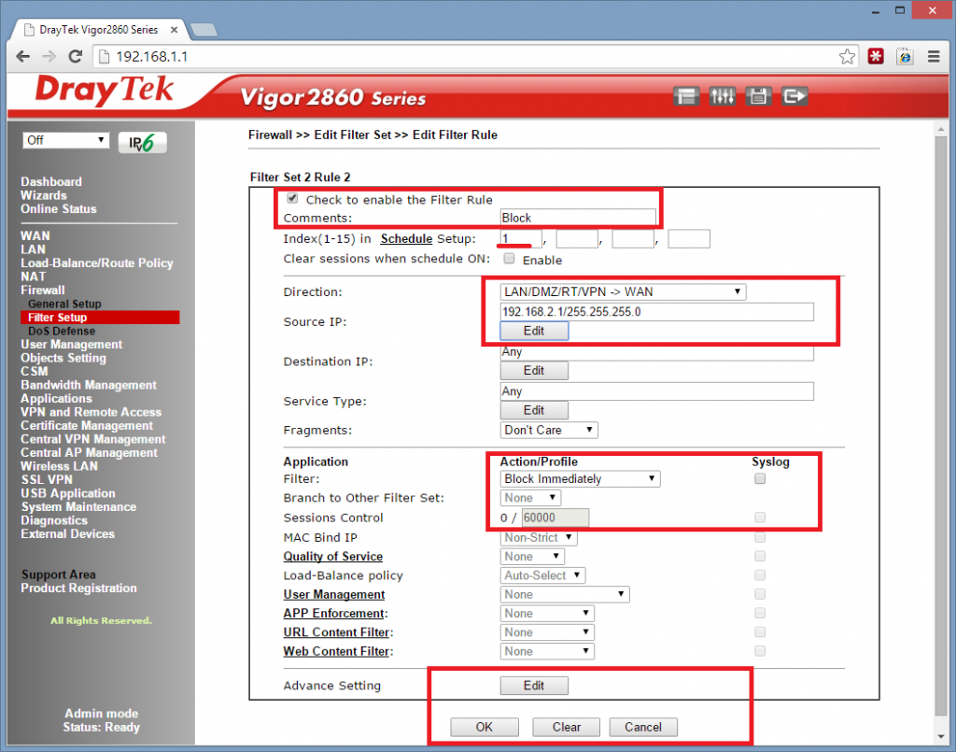Viewport: 956px width, 752px height.
Task: Open the Direction dropdown
Action: point(623,292)
